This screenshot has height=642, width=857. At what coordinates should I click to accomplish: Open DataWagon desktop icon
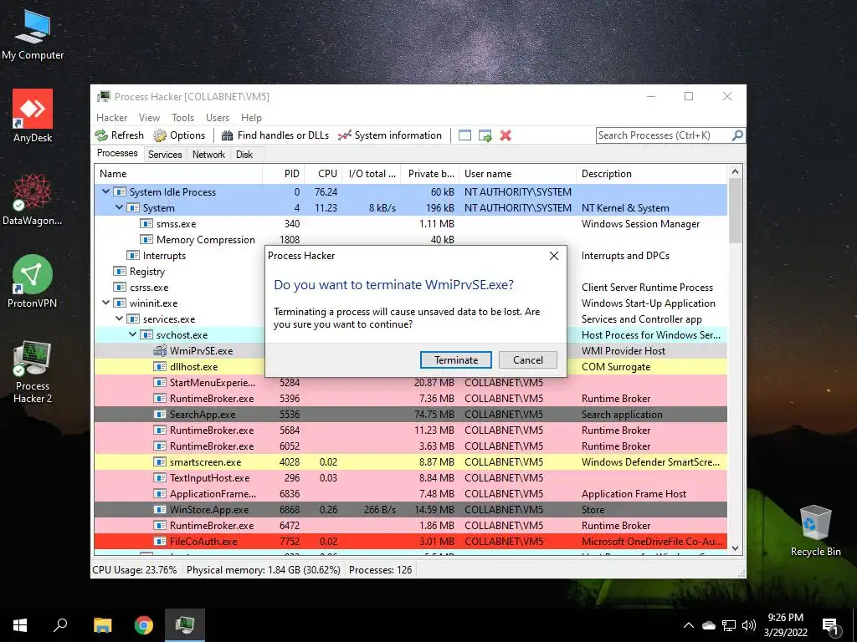pos(33,199)
